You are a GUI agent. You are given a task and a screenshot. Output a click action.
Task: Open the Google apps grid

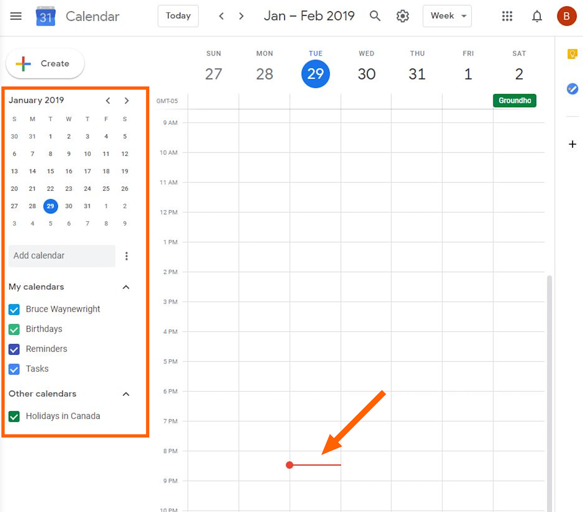(x=507, y=16)
